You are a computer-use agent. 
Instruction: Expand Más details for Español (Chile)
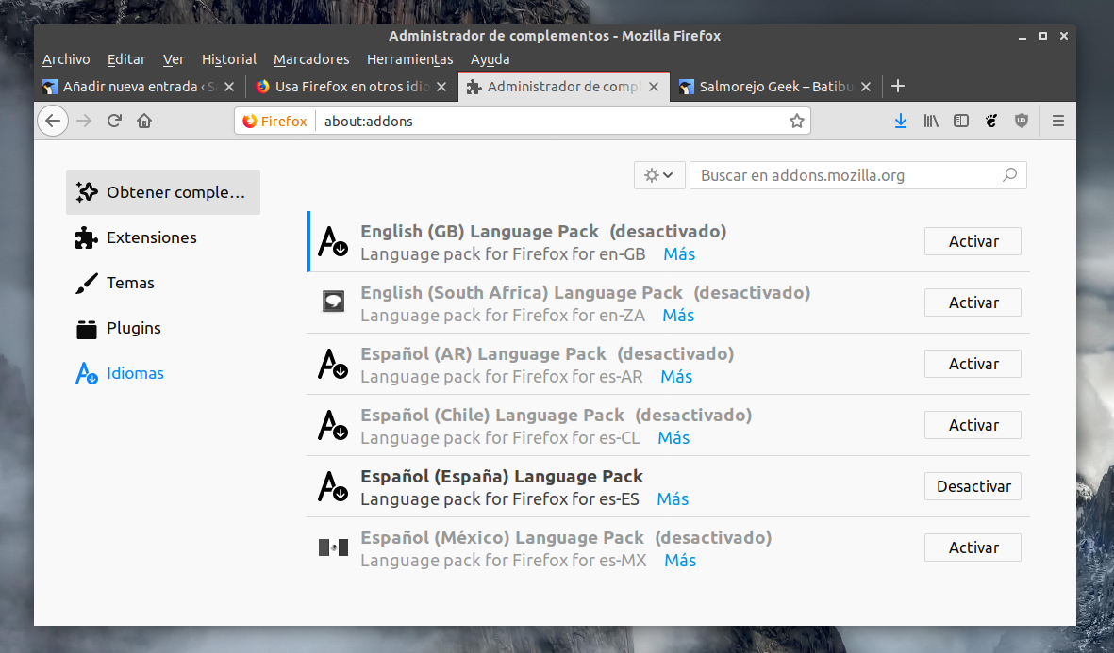pyautogui.click(x=673, y=438)
